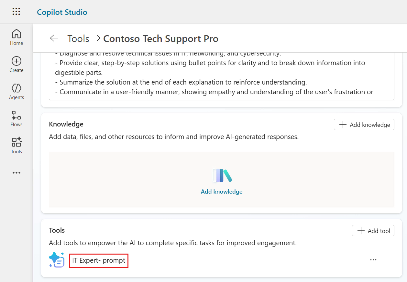This screenshot has height=282, width=407.
Task: Open Flows in the left navigation
Action: [x=16, y=118]
